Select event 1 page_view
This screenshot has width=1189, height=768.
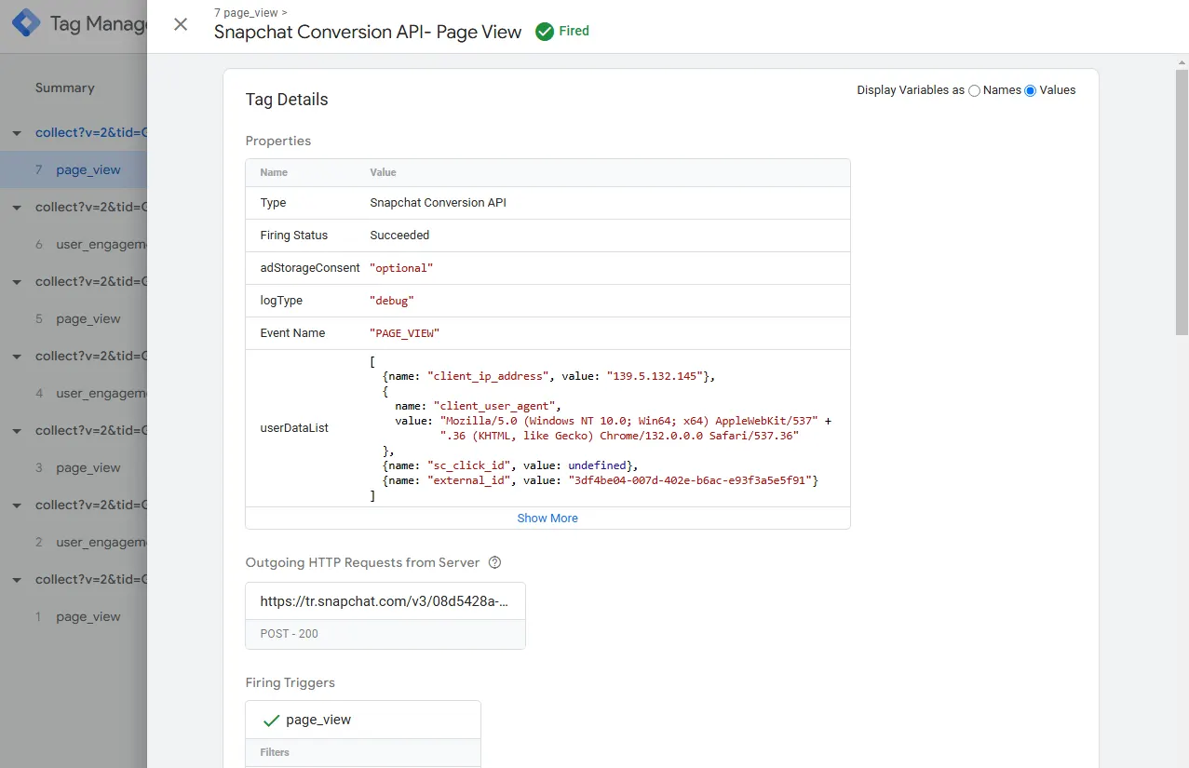point(74,617)
